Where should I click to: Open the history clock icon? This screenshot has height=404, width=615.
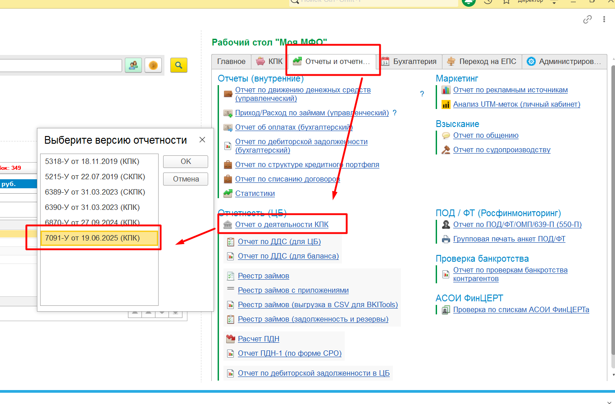tap(488, 1)
